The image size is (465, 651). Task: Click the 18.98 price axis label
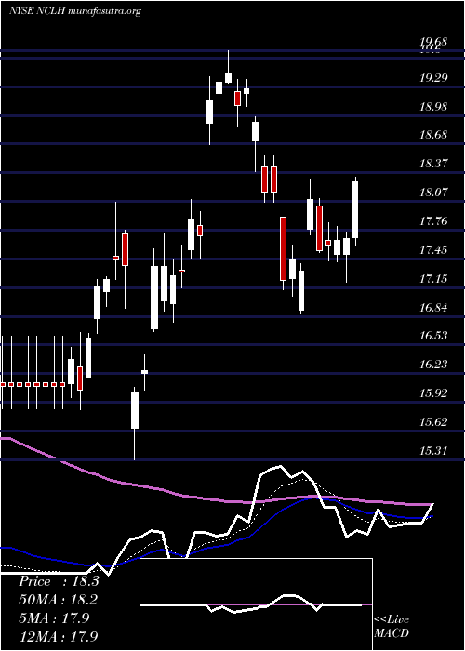pos(433,106)
